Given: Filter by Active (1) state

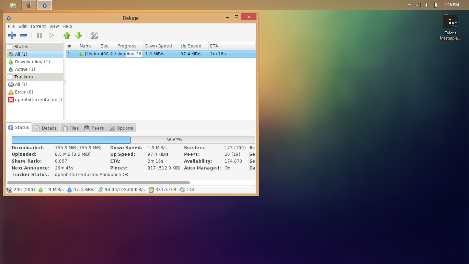Looking at the screenshot, I should point(35,69).
